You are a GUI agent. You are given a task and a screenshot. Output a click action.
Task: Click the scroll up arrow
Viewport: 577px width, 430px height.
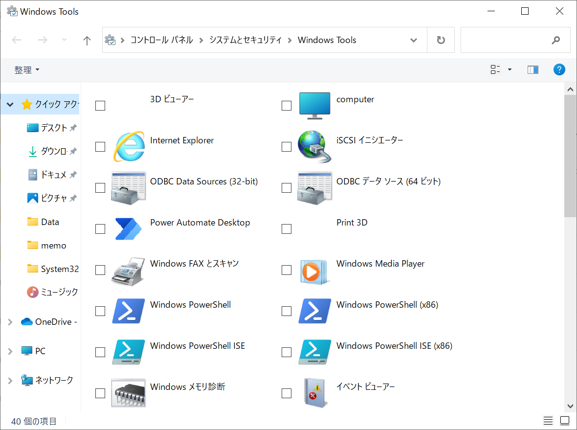(570, 89)
